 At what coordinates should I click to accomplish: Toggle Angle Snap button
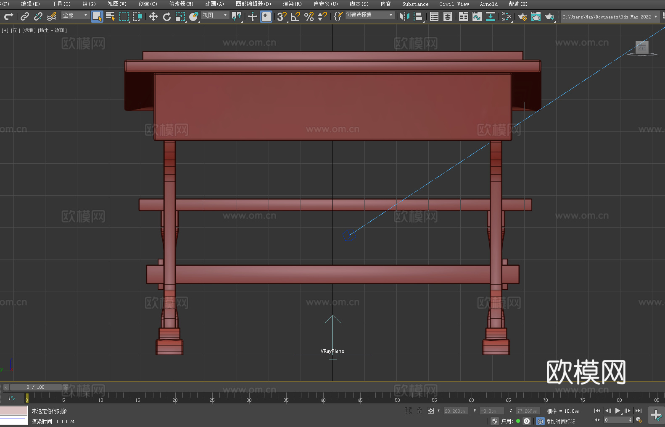[295, 16]
